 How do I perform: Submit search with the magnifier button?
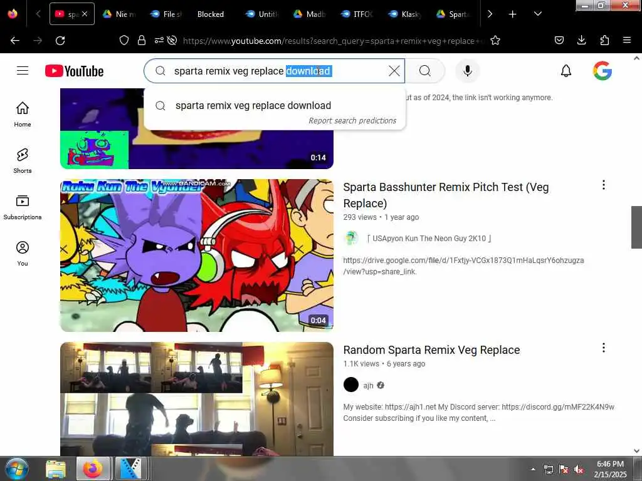(425, 71)
